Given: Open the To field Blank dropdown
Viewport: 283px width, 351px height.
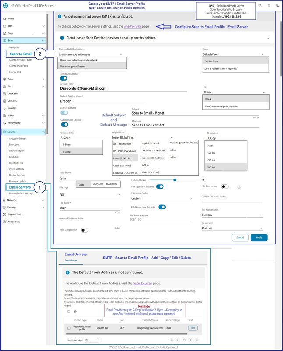Looking at the screenshot, I should click(x=234, y=92).
